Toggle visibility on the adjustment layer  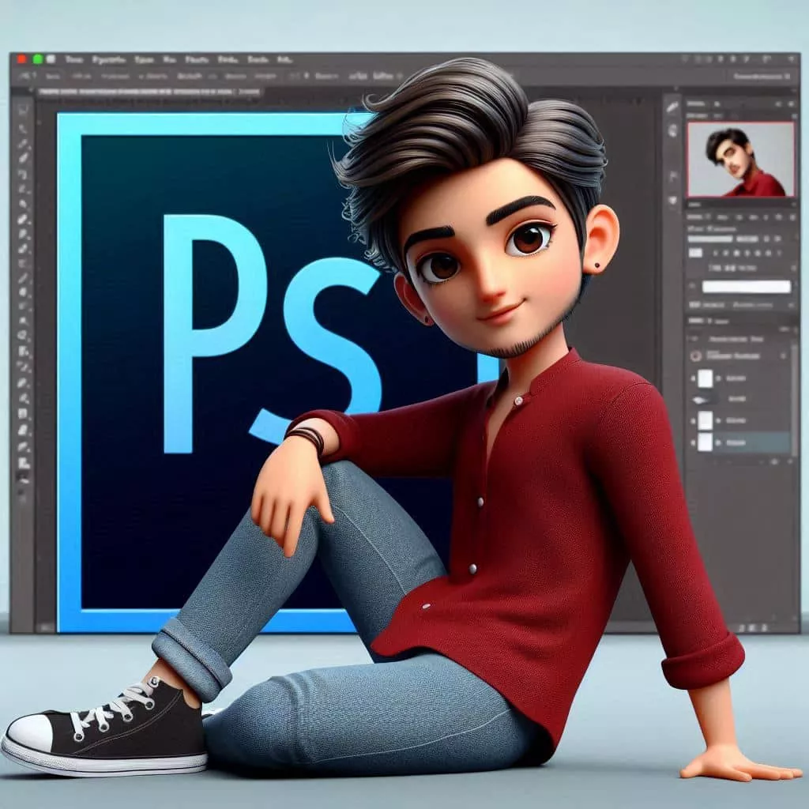pyautogui.click(x=693, y=355)
